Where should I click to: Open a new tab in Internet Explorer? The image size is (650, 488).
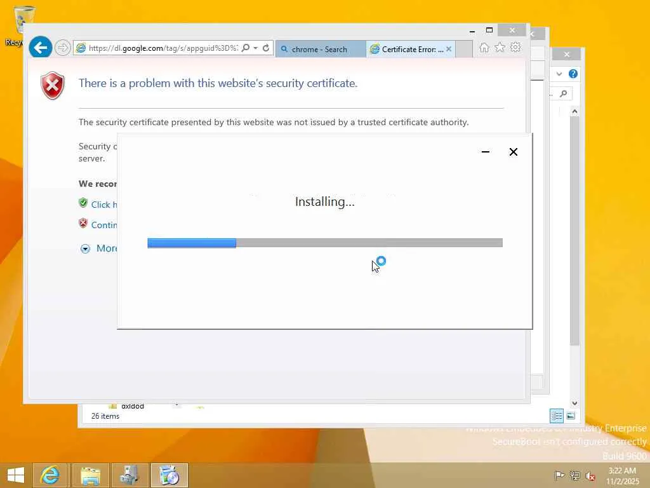click(x=464, y=50)
